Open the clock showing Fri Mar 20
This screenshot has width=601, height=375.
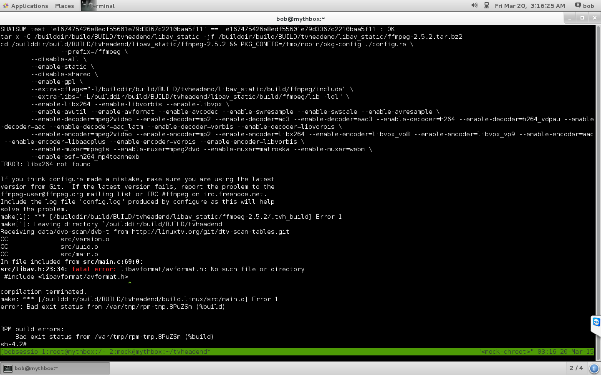point(530,6)
